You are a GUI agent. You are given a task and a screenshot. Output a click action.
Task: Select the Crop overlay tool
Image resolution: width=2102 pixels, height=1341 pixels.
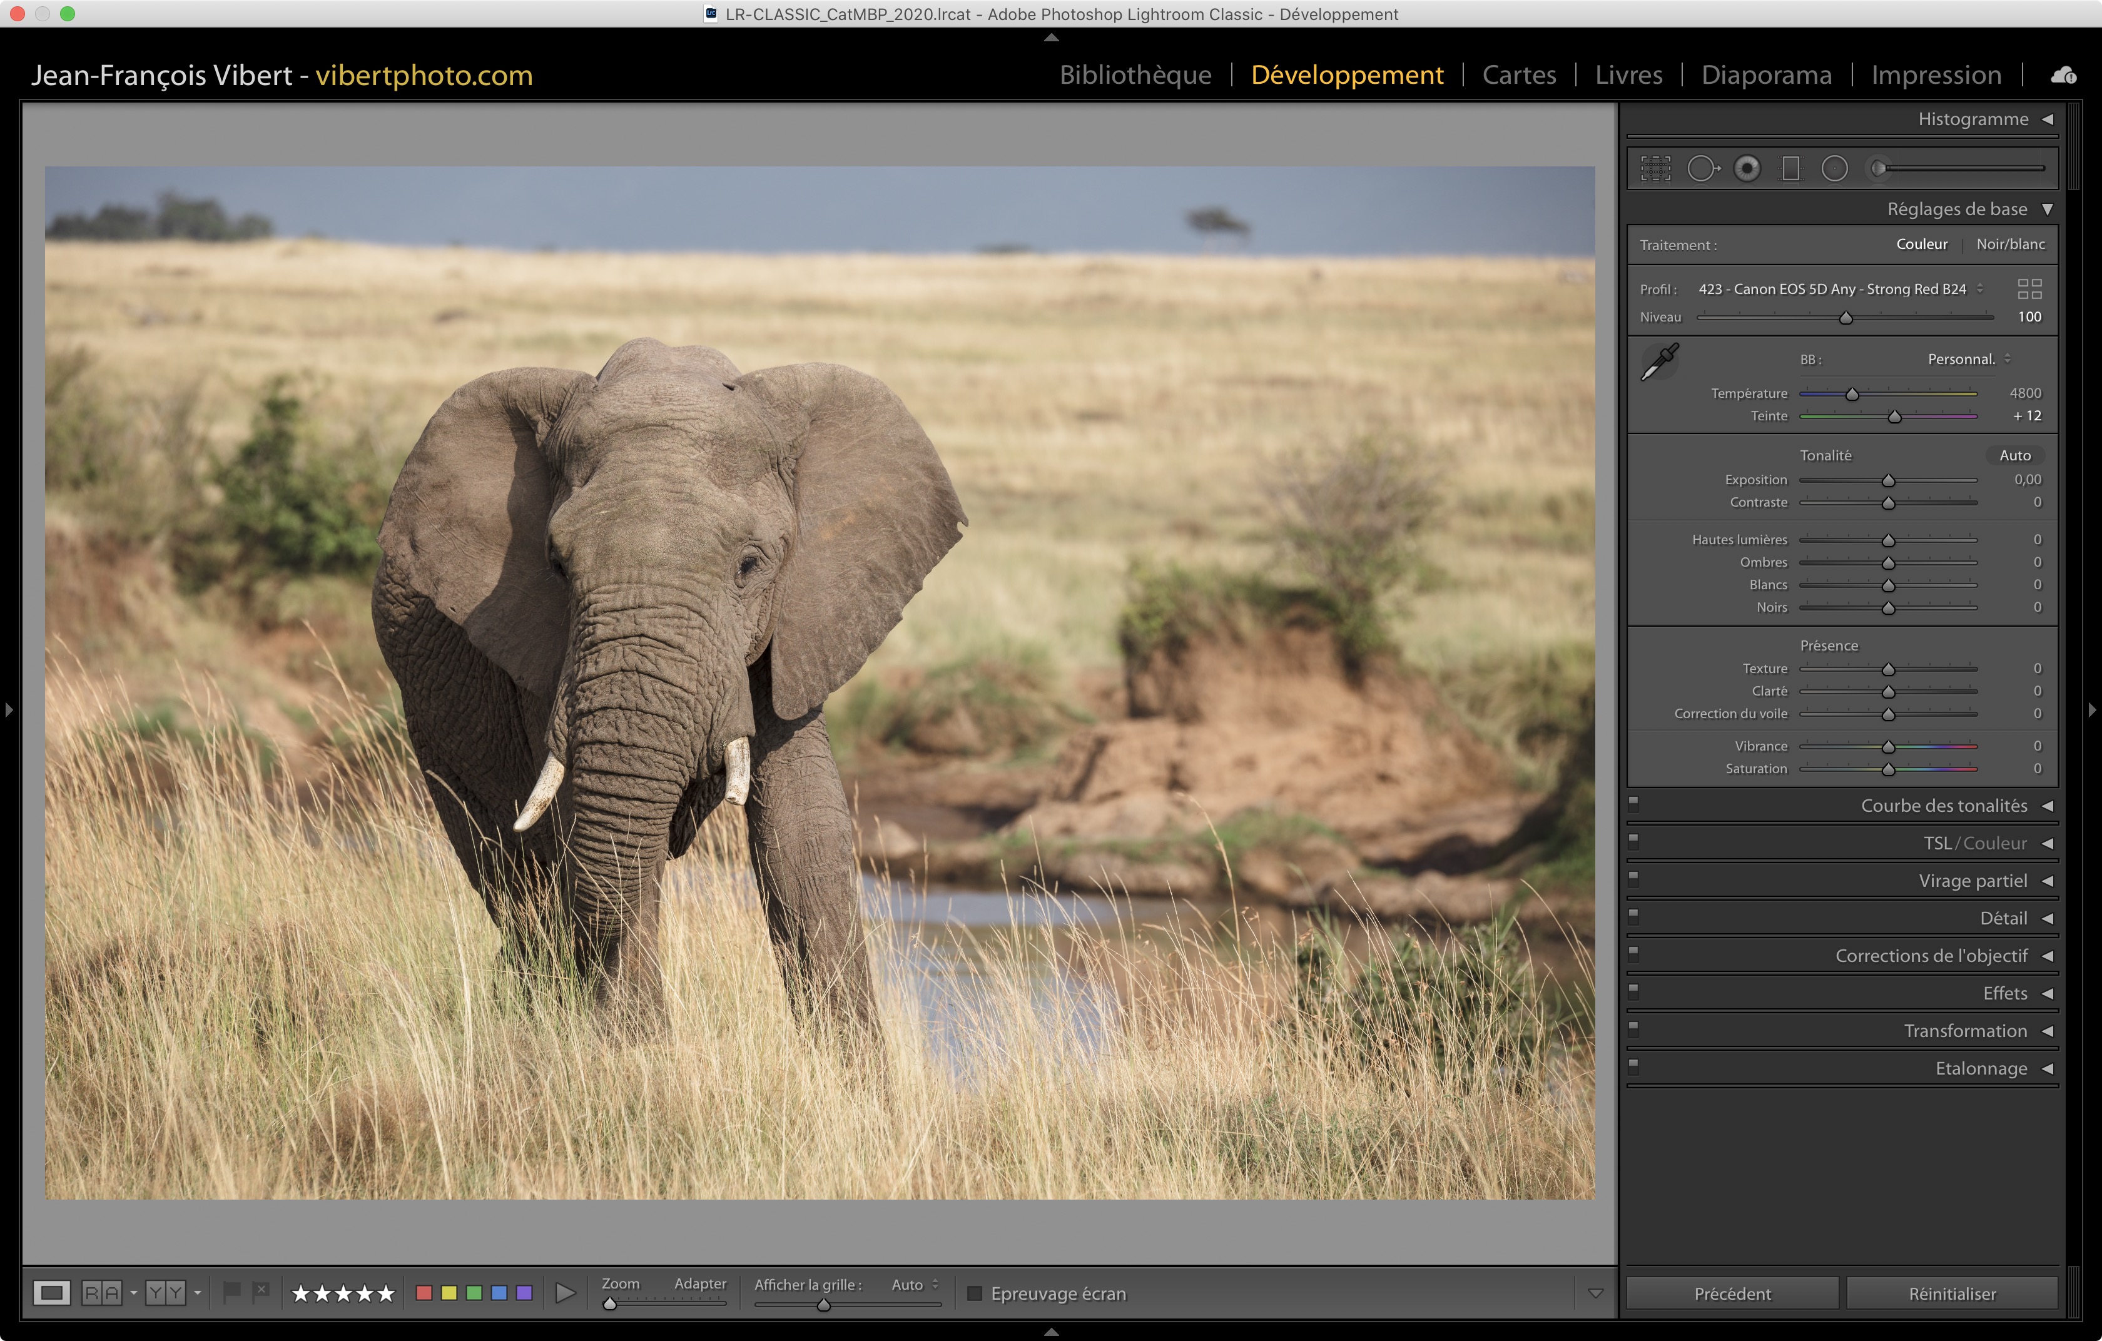(x=1655, y=168)
